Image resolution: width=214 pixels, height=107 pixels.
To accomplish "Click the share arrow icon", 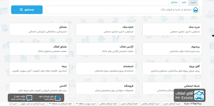I will tap(58, 98).
